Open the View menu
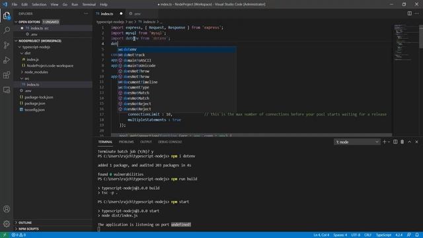The image size is (423, 238). point(54,5)
